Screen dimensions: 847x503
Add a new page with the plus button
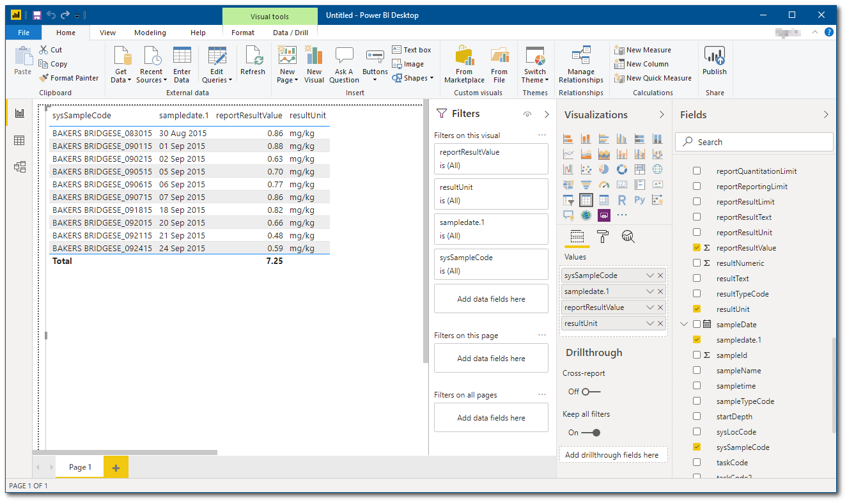point(115,467)
